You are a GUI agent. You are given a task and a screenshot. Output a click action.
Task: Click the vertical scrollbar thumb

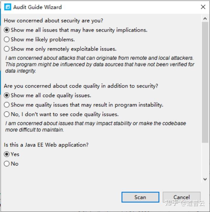tap(205, 82)
